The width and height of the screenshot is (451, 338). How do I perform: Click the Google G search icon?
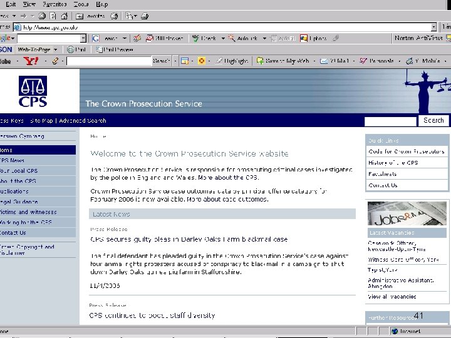pos(95,38)
